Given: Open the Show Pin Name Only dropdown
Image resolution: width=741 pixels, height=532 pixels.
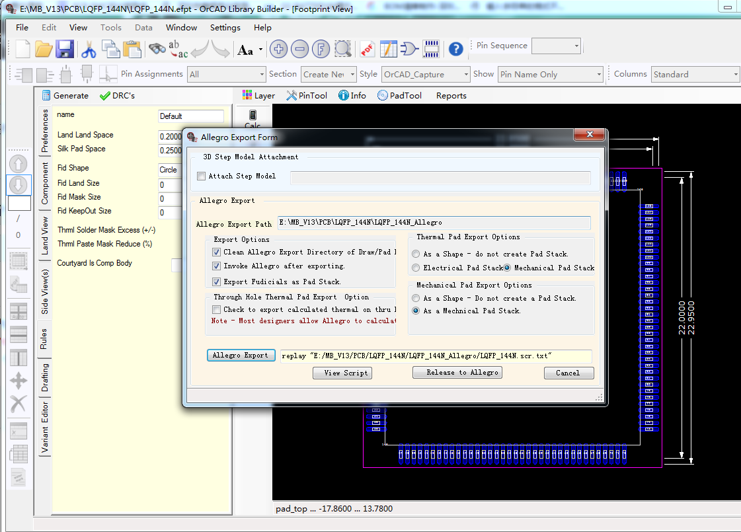Looking at the screenshot, I should tap(598, 75).
